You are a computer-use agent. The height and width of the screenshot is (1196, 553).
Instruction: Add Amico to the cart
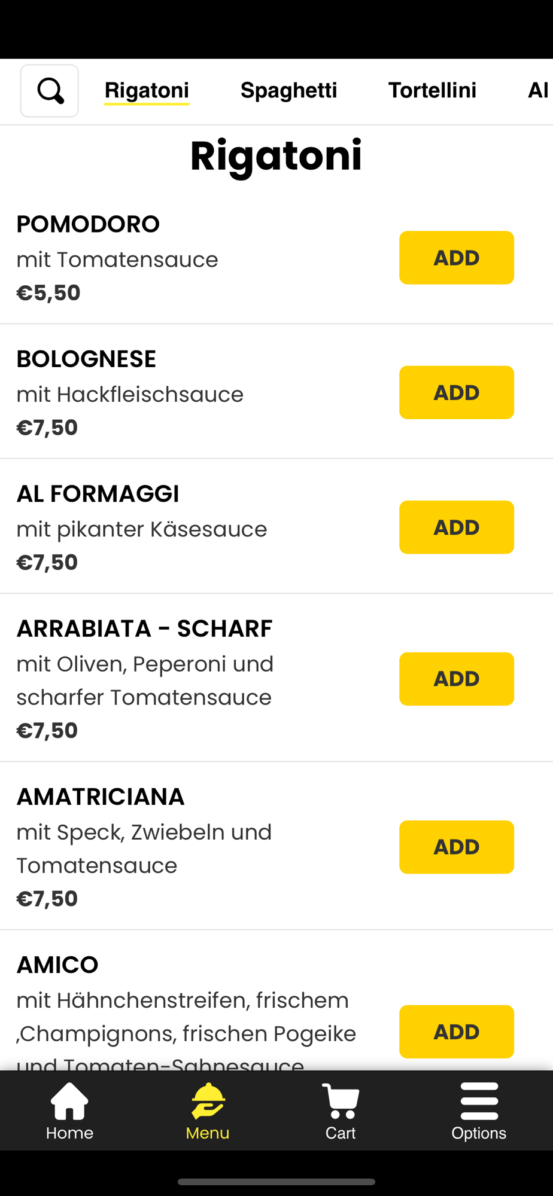[456, 1032]
